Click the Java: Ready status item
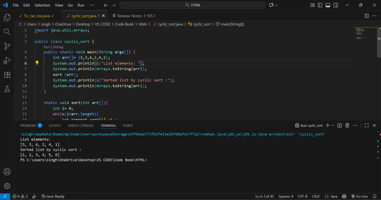Image resolution: width=381 pixels, height=200 pixels. [52, 196]
